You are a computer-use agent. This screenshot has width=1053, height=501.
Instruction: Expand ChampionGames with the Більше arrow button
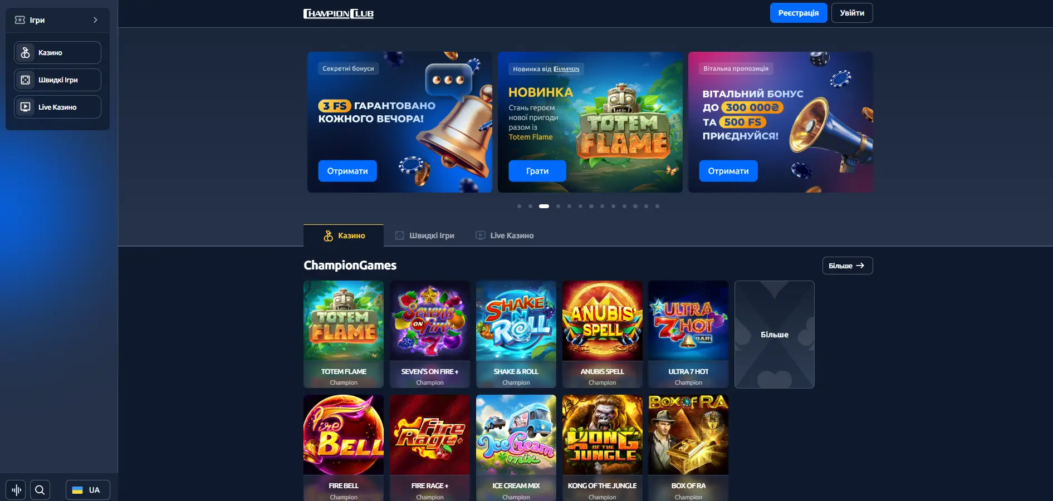tap(847, 266)
